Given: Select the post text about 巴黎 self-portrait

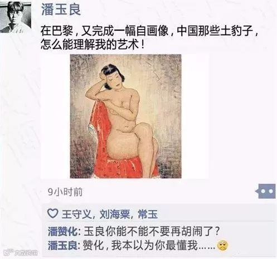Looking at the screenshot, I should point(149,38).
